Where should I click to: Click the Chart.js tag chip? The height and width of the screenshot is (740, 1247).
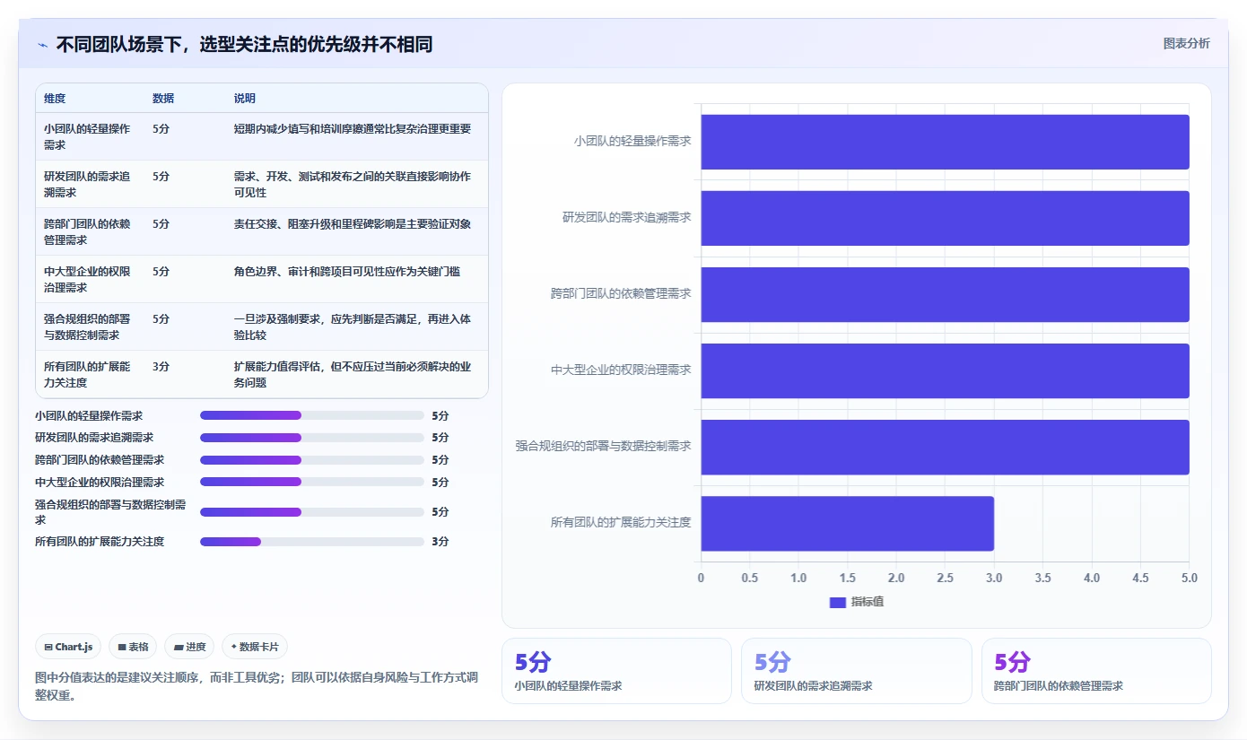68,647
